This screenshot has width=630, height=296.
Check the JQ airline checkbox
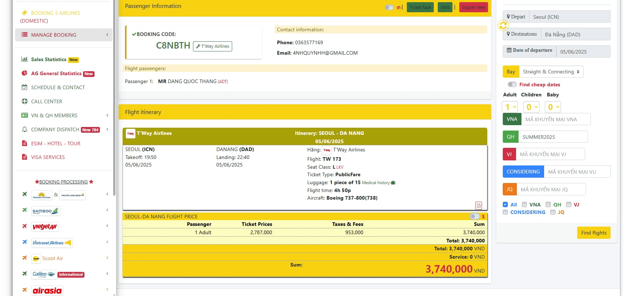coord(553,212)
